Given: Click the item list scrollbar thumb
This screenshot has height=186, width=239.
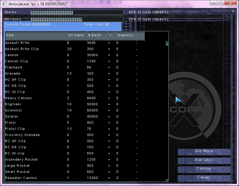Looking at the screenshot, I should click(x=167, y=44).
